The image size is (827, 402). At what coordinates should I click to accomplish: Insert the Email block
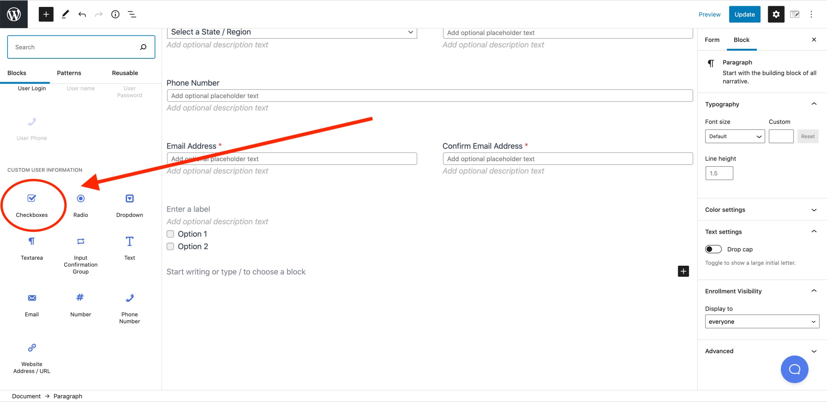(x=32, y=305)
